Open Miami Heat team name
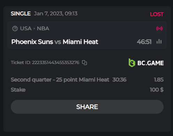This screenshot has height=136, width=173. [x=81, y=42]
